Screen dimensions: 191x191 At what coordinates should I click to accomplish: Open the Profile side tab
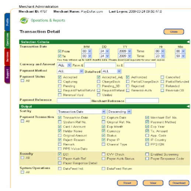[x=7, y=22]
